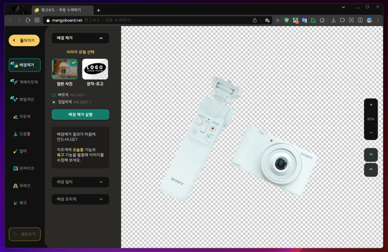388x252 pixels.
Task: Open a new browser tab
Action: tap(98, 10)
